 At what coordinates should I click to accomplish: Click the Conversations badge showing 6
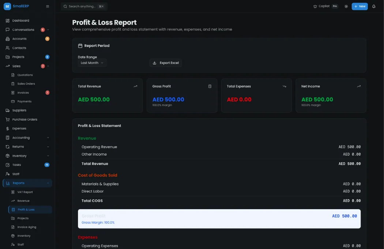coord(43,30)
